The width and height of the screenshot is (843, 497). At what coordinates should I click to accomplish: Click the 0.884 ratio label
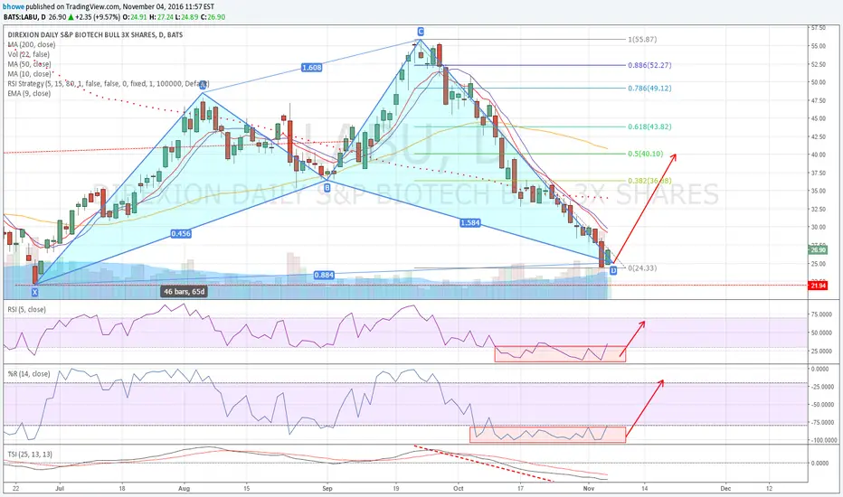tap(324, 275)
